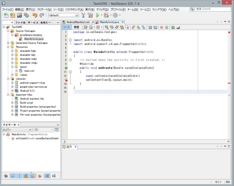This screenshot has width=234, height=186.
Task: Click the Debug Project icon
Action: [106, 15]
